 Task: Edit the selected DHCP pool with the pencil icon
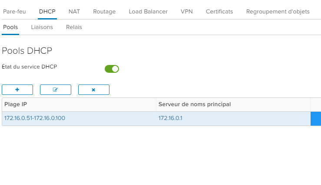click(x=56, y=90)
